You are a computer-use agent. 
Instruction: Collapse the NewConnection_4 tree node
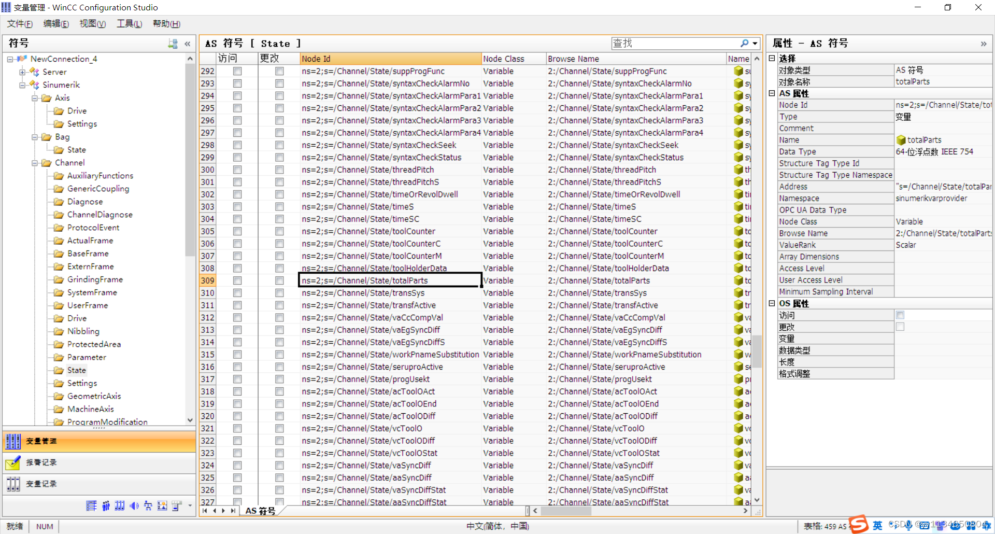click(10, 59)
